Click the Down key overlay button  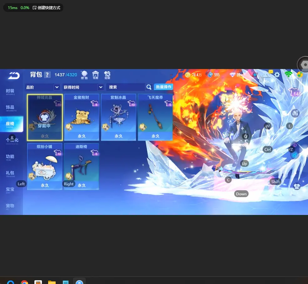coord(241,194)
